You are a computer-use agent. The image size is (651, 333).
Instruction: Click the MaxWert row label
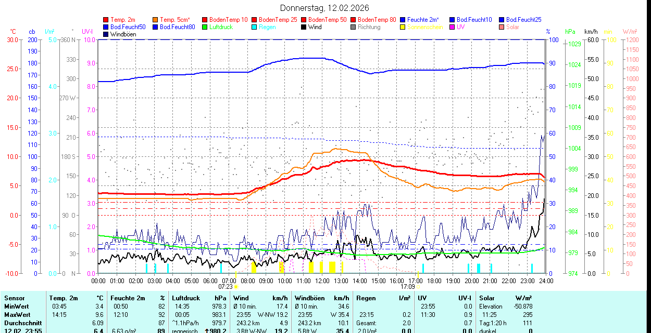[x=18, y=315]
